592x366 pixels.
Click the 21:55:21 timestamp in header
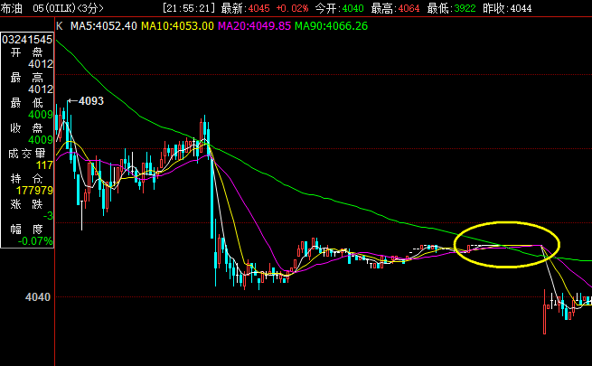tap(188, 8)
